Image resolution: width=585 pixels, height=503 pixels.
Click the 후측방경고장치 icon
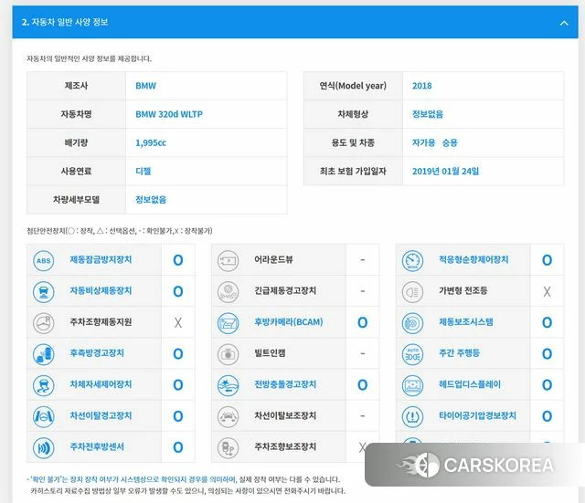coord(43,354)
